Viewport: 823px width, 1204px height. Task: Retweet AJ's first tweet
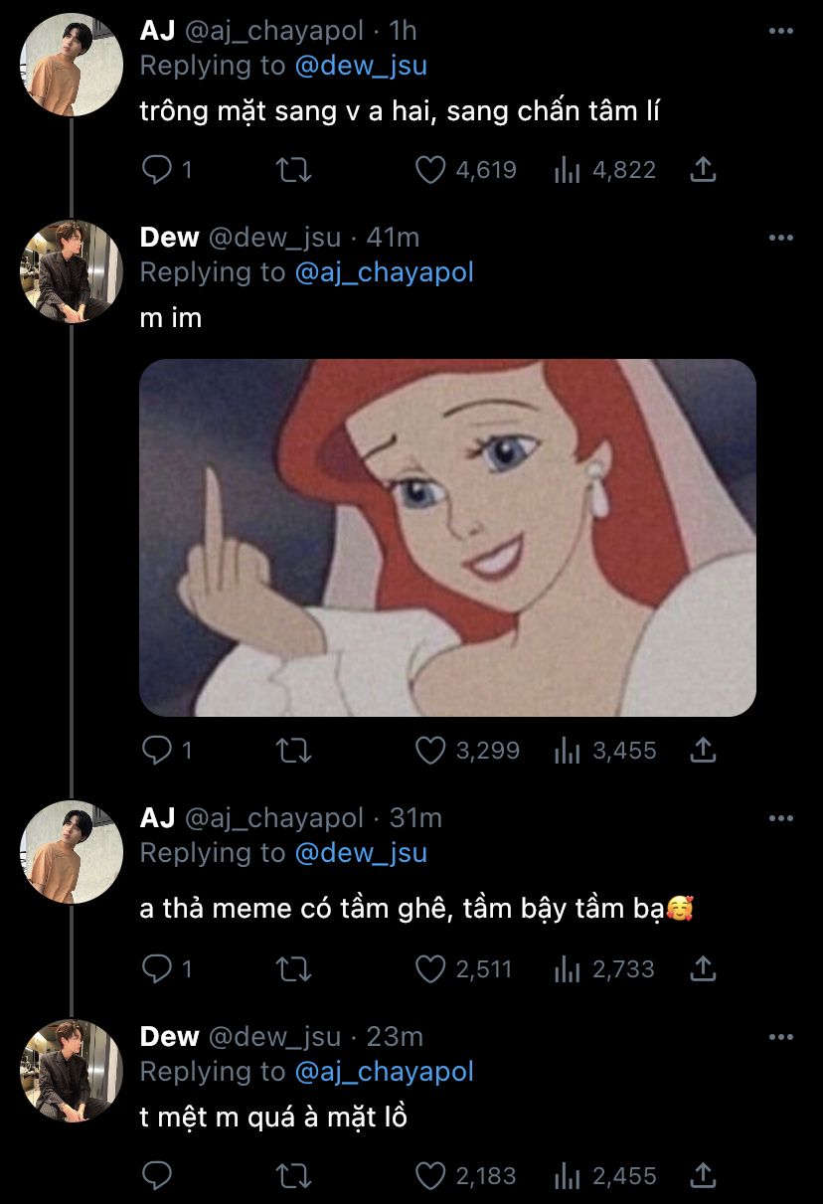coord(292,171)
